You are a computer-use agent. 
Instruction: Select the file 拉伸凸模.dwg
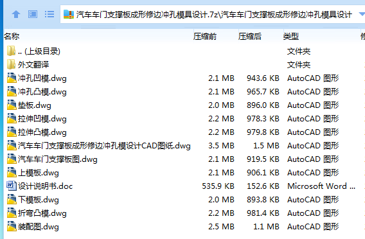42,132
